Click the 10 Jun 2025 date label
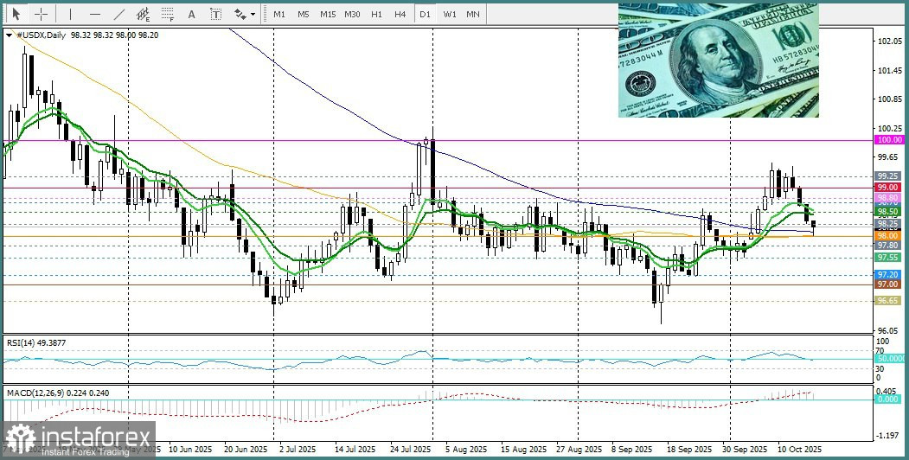909x460 pixels. click(190, 449)
